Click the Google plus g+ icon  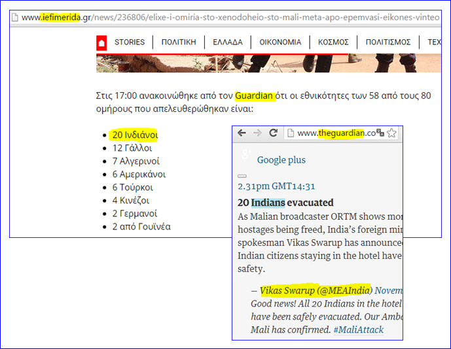click(247, 154)
